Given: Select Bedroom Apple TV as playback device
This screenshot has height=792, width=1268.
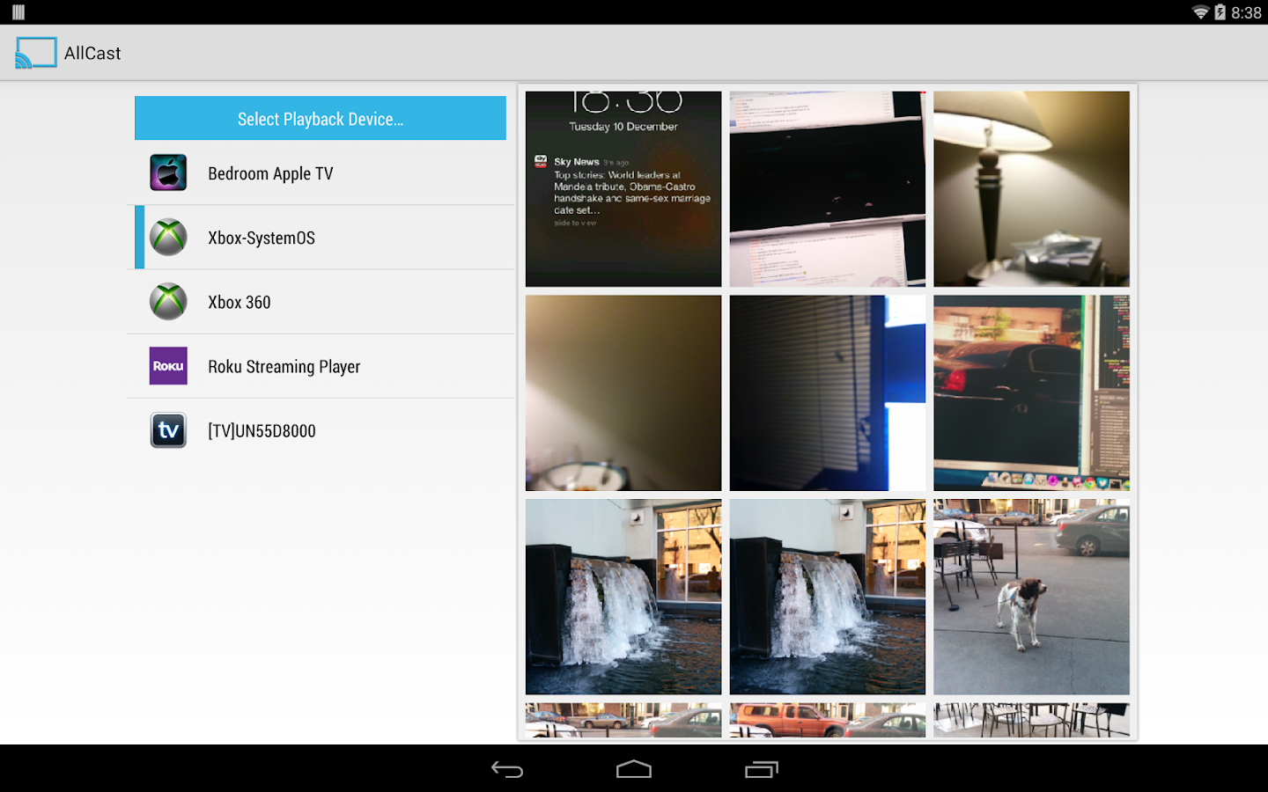Looking at the screenshot, I should point(270,173).
